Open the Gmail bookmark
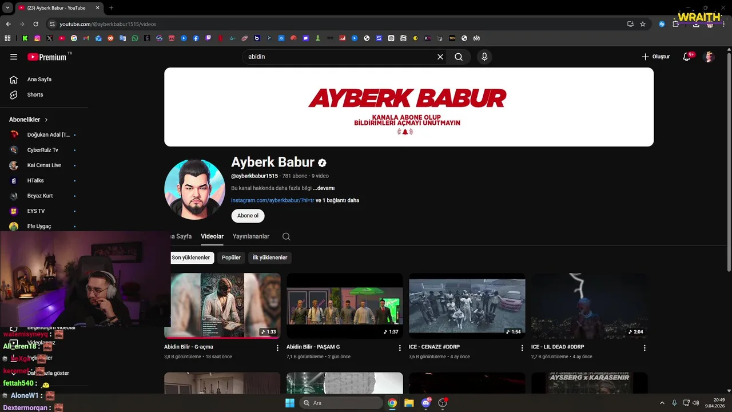Screen dimensions: 732x412 click(86, 38)
